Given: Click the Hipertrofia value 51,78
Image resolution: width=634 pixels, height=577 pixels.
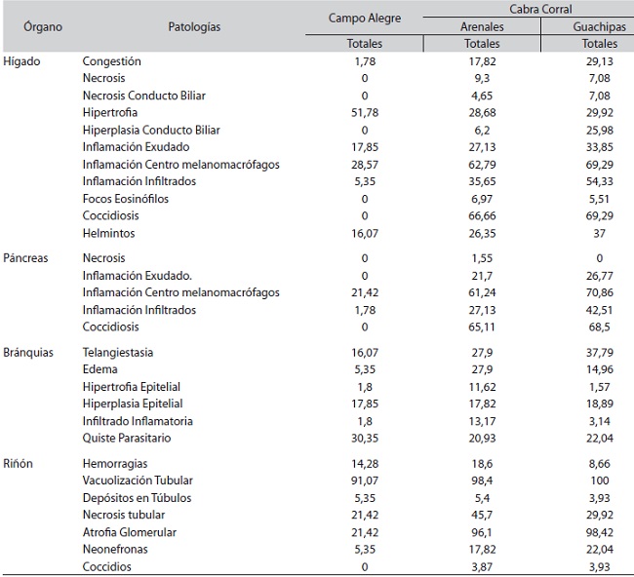Looking at the screenshot, I should click(x=365, y=113).
